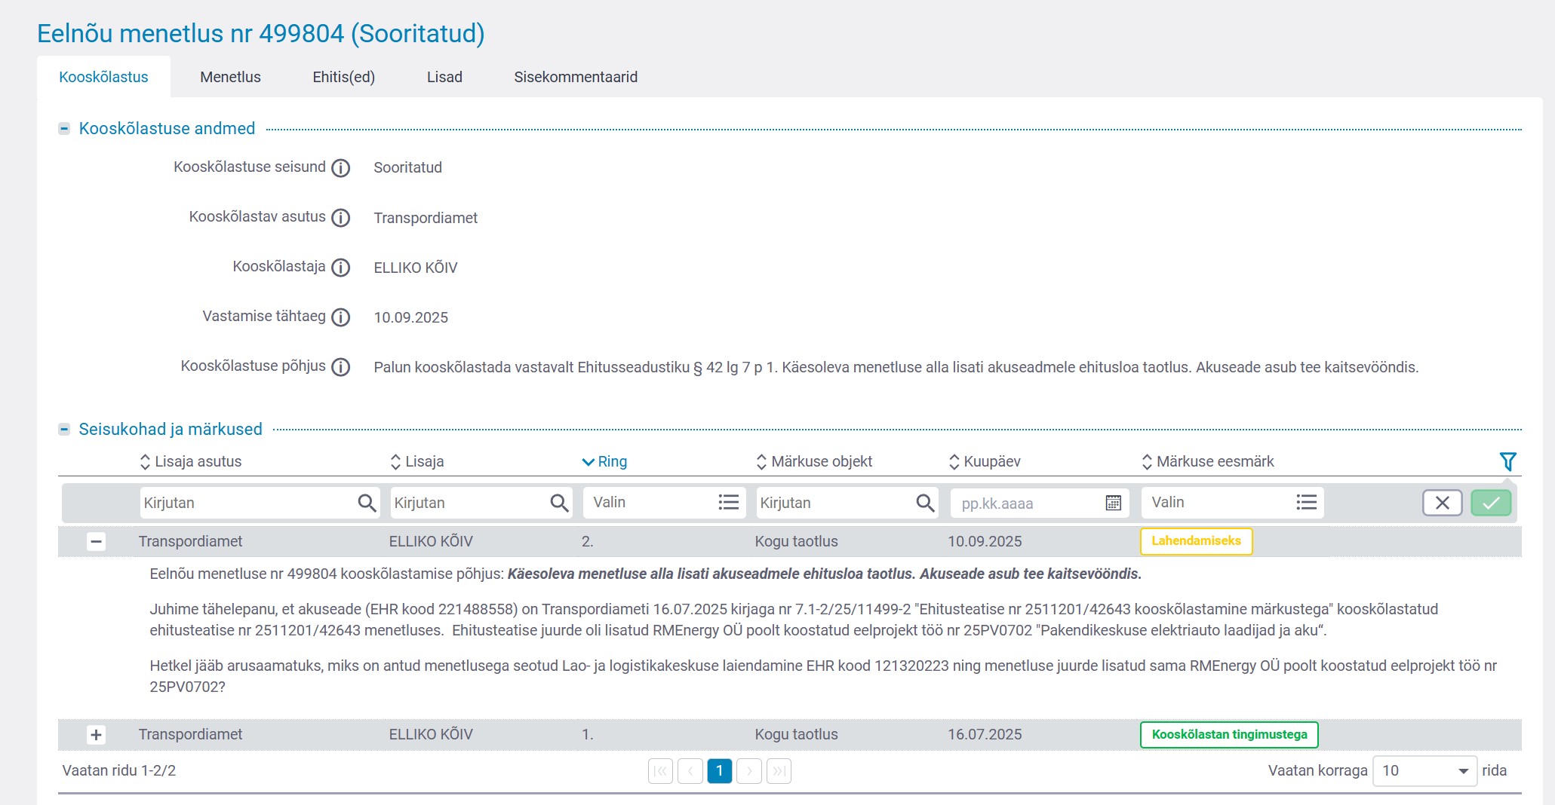Click info icon next to Kooskõlastuse seisund
1555x805 pixels.
point(341,168)
